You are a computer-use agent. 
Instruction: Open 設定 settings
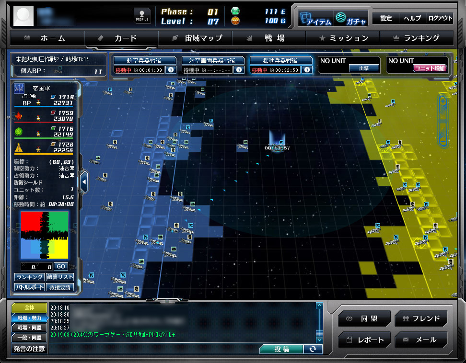pyautogui.click(x=386, y=18)
